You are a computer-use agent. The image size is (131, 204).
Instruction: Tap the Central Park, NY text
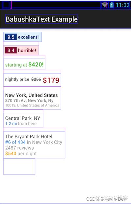(23, 118)
